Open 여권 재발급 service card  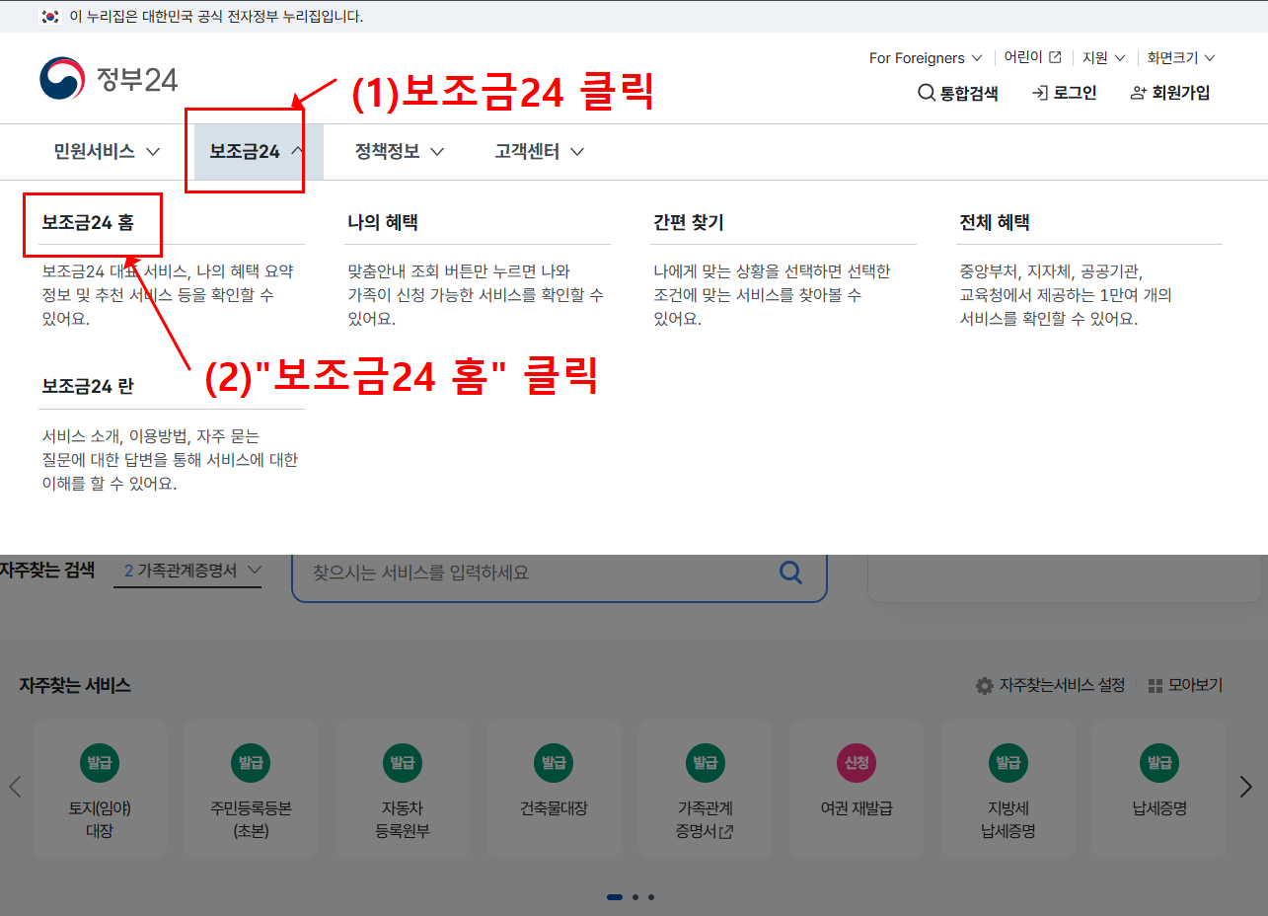click(857, 788)
